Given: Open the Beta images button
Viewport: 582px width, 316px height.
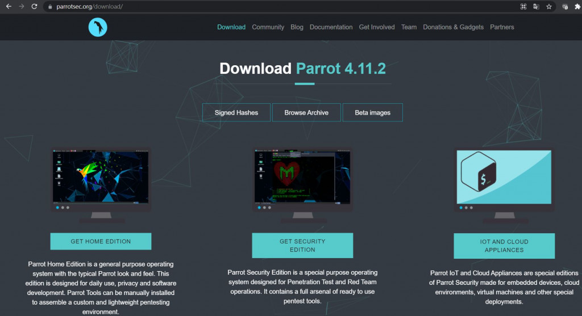Looking at the screenshot, I should click(x=373, y=113).
